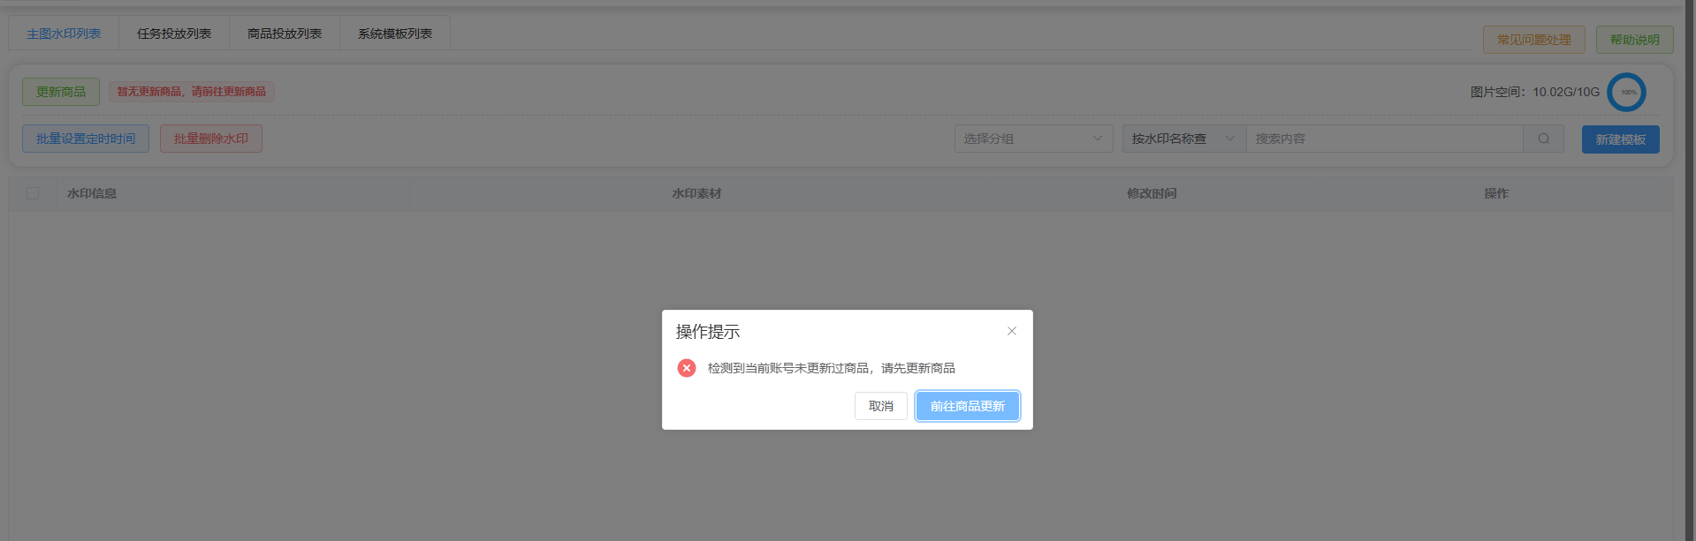Open 常见问题处理 help button
This screenshot has height=541, width=1696.
pos(1533,40)
